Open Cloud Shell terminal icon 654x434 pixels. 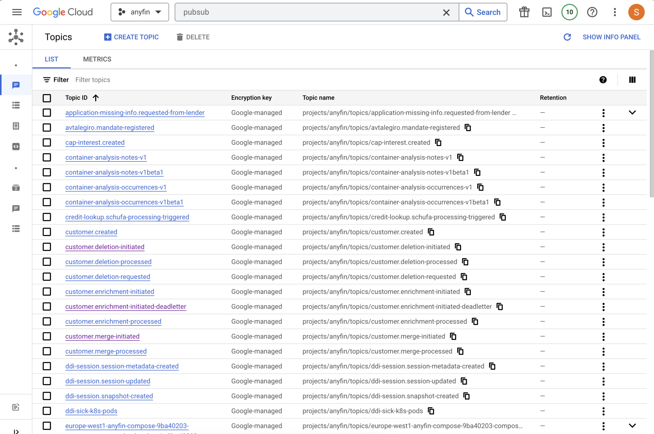point(547,12)
